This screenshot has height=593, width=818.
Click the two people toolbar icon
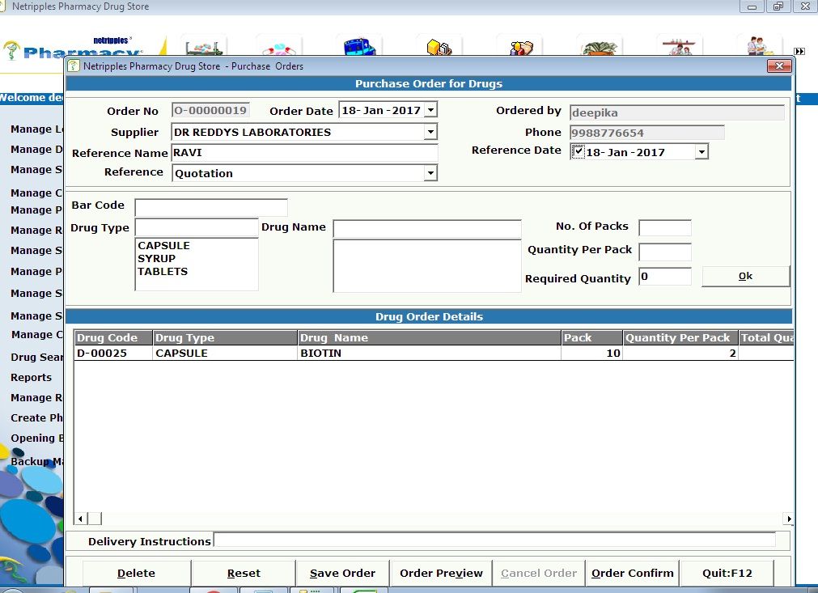click(x=759, y=46)
